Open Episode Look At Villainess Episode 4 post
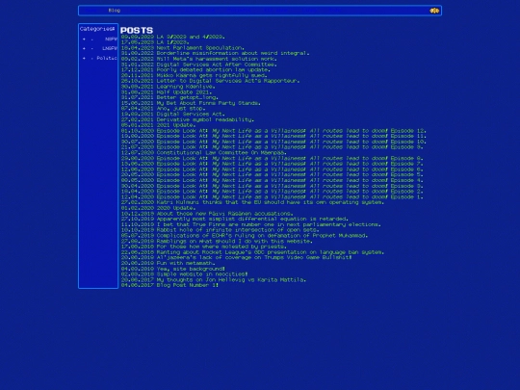520x390 pixels. coord(290,180)
